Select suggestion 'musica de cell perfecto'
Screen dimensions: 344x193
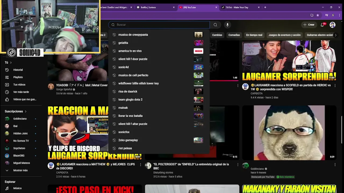[159, 75]
